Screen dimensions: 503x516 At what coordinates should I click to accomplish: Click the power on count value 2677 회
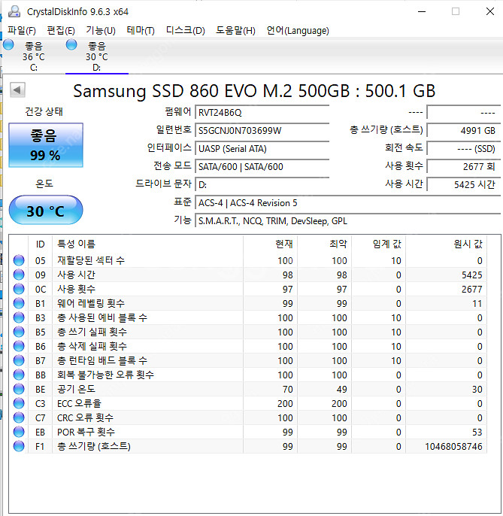(464, 166)
